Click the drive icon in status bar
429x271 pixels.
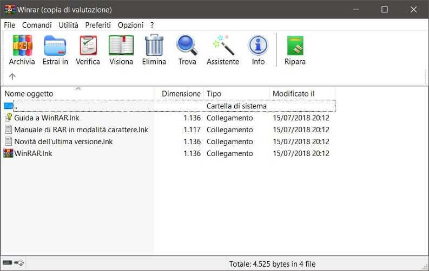(8, 263)
